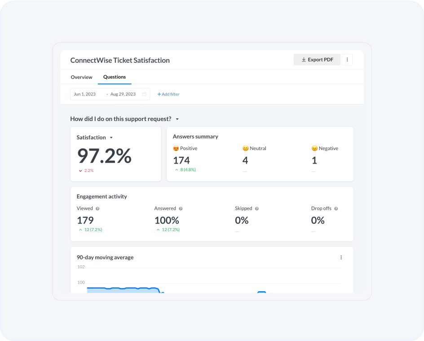Switch to the Overview tab
The width and height of the screenshot is (424, 341).
click(x=81, y=77)
